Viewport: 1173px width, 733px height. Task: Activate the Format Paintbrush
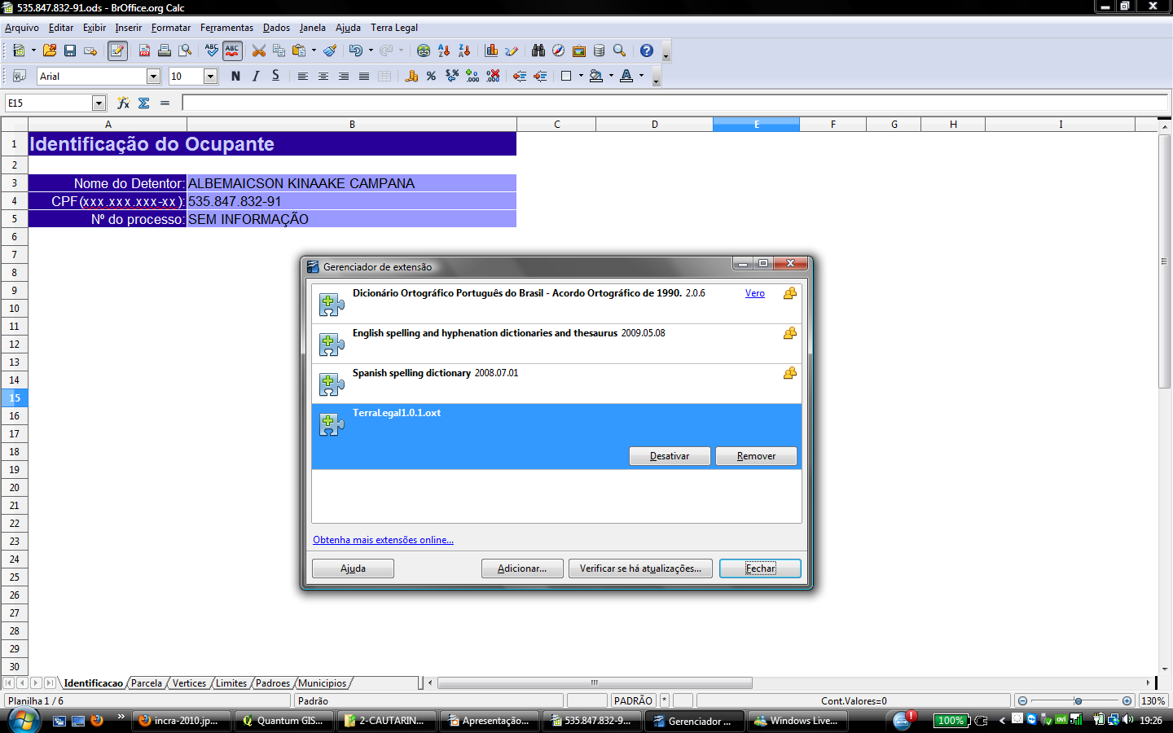pyautogui.click(x=330, y=50)
